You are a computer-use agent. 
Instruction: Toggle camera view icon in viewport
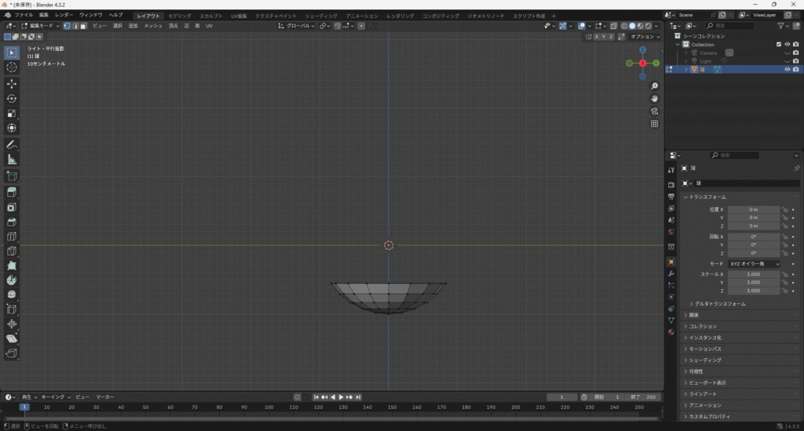(654, 111)
